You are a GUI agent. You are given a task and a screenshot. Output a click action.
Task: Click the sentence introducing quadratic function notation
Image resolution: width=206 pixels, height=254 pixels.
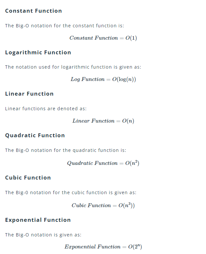point(66,150)
